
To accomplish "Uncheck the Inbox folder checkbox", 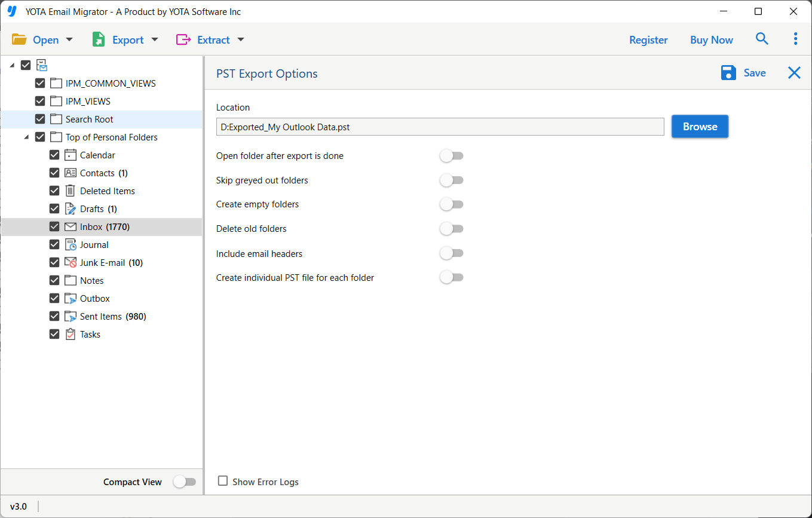I will 54,226.
